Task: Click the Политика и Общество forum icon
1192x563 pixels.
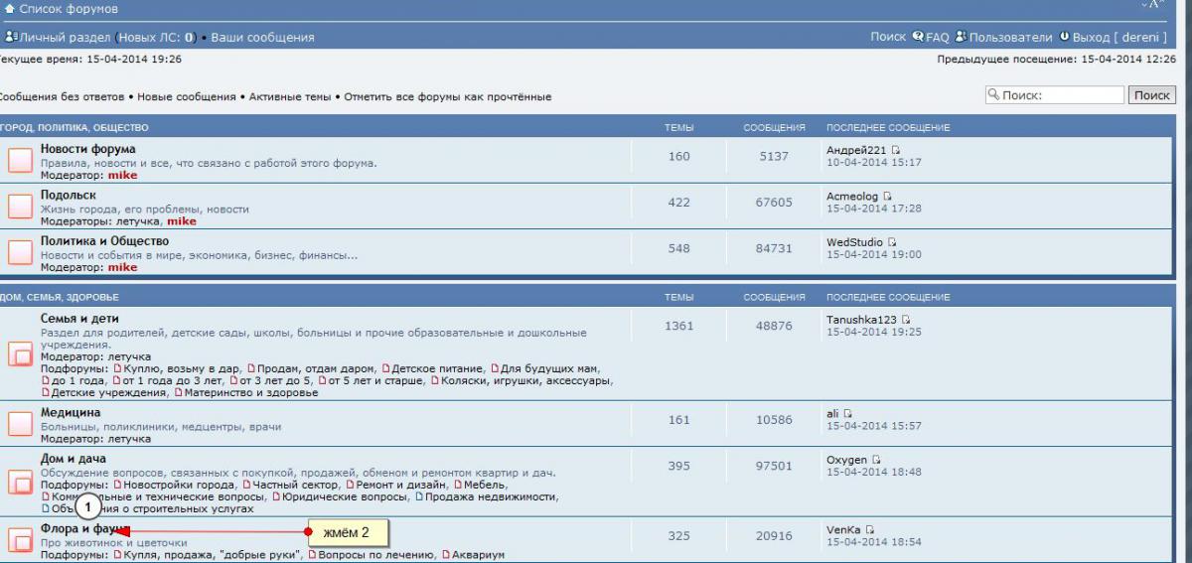Action: pyautogui.click(x=21, y=252)
